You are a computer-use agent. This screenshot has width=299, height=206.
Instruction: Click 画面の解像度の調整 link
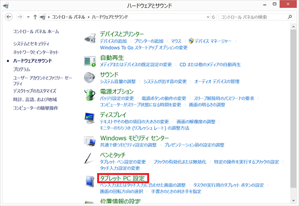click(196, 122)
